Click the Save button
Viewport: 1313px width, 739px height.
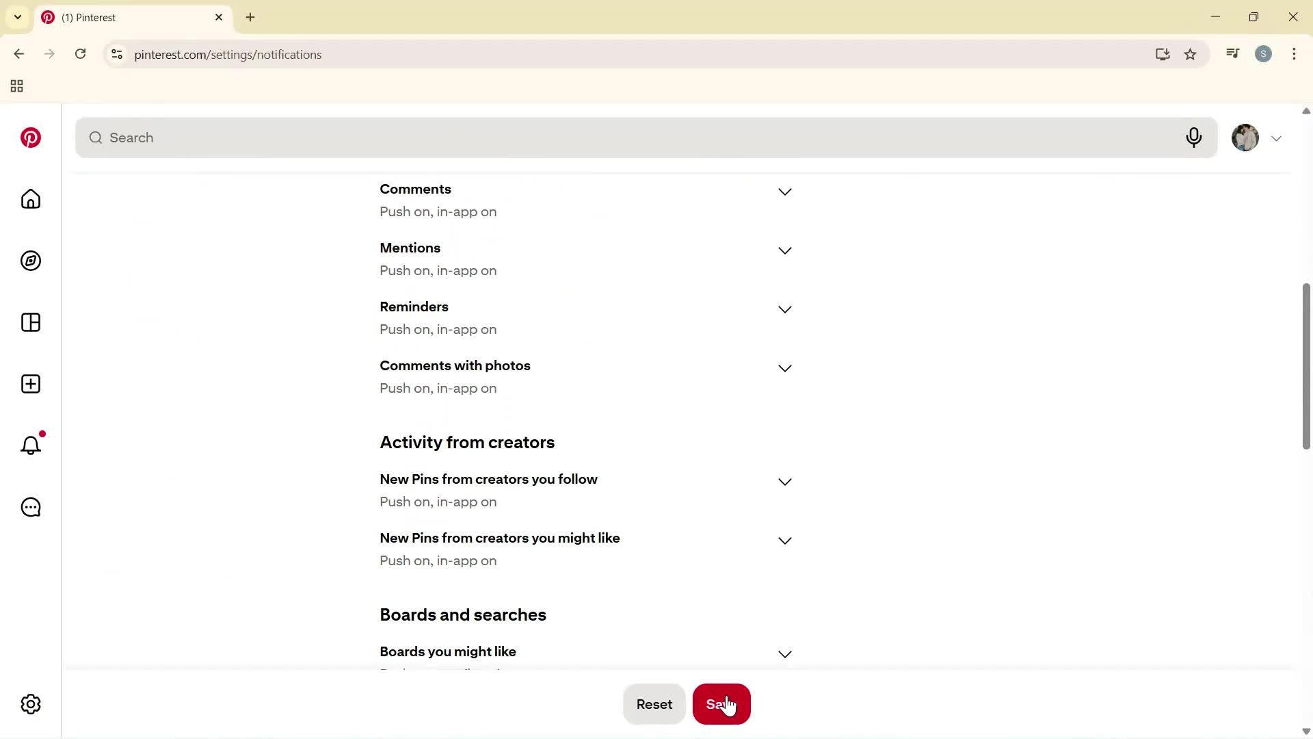tap(721, 704)
